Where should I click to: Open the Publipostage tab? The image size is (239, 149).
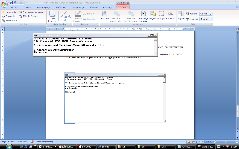tap(78, 7)
